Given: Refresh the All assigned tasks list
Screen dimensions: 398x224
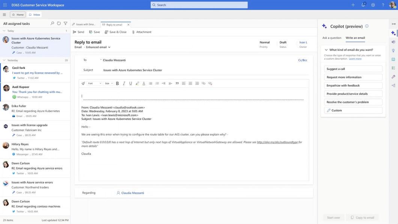Looking at the screenshot, I should click(x=59, y=23).
